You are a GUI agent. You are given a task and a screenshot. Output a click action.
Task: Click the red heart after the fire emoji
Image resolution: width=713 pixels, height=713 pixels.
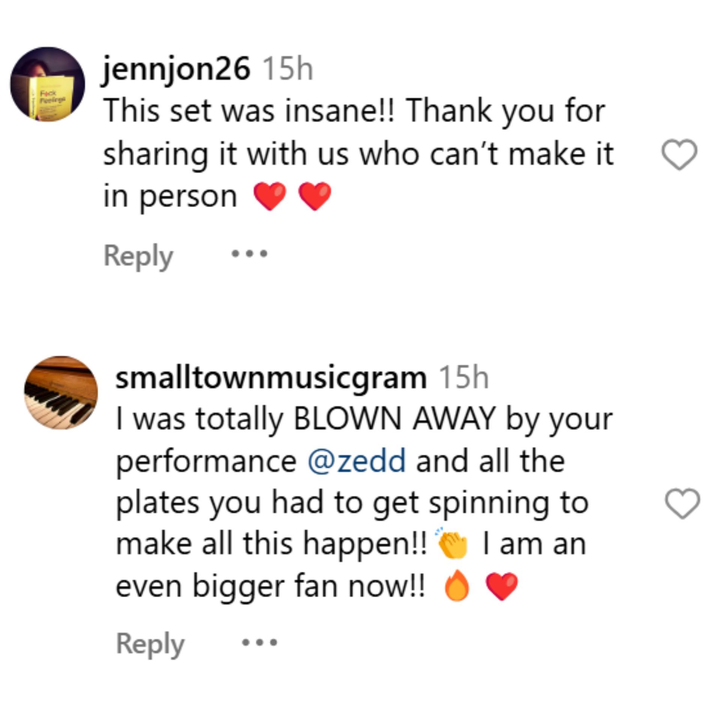click(502, 586)
